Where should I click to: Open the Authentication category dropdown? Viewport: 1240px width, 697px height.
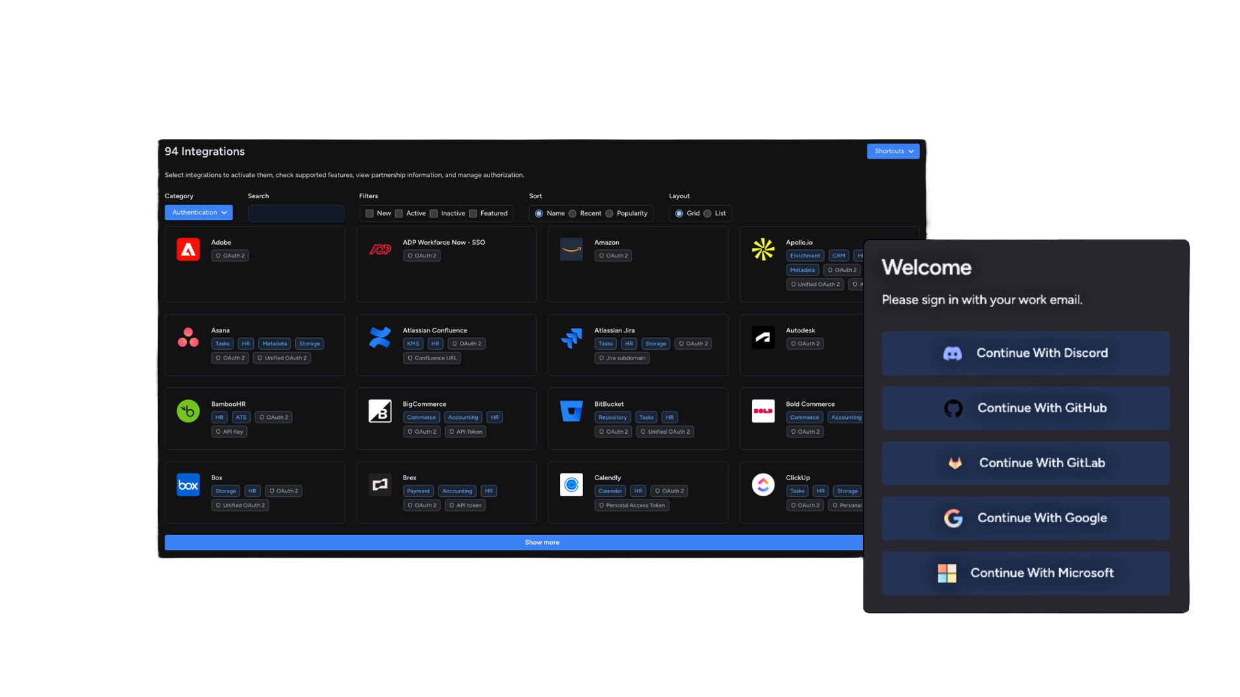(x=198, y=212)
